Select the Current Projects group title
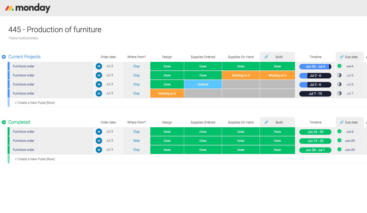 coord(24,57)
